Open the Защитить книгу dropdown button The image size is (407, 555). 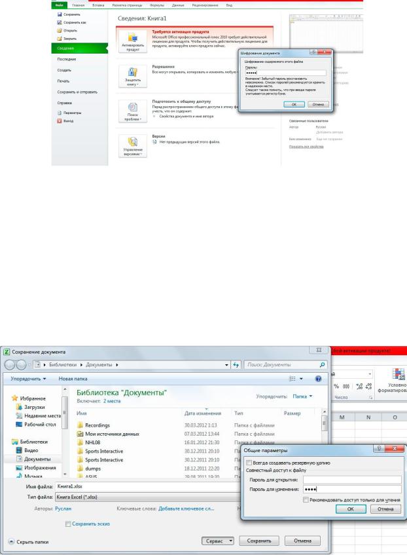133,77
